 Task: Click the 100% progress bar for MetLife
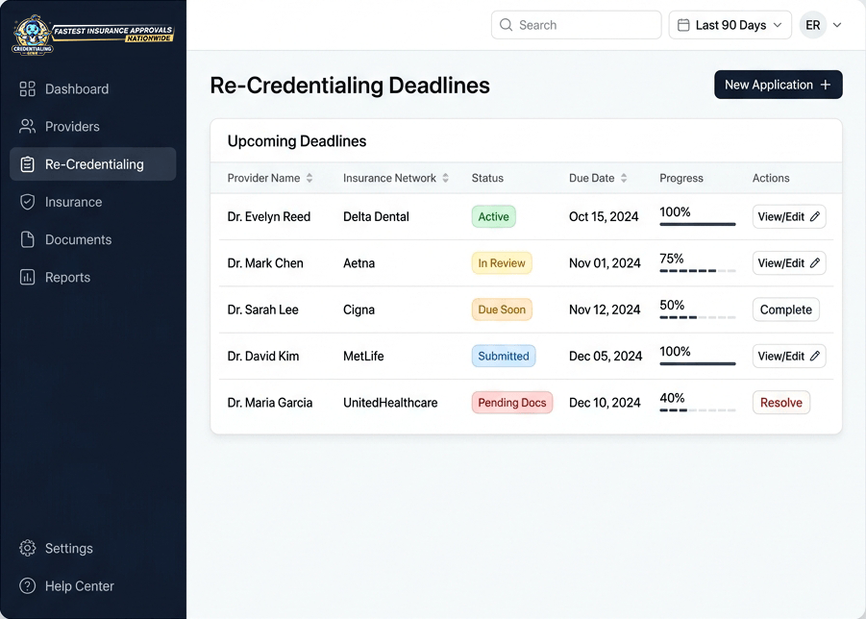point(698,363)
